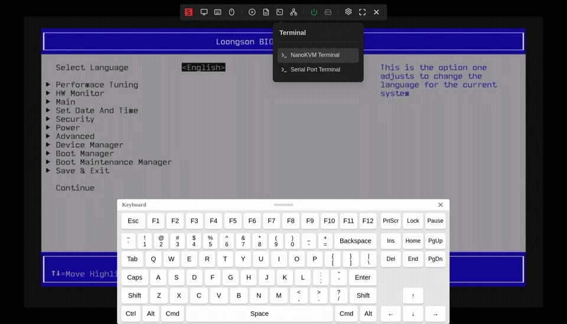Expand HW Monitor BIOS entry
The height and width of the screenshot is (324, 567).
point(80,94)
